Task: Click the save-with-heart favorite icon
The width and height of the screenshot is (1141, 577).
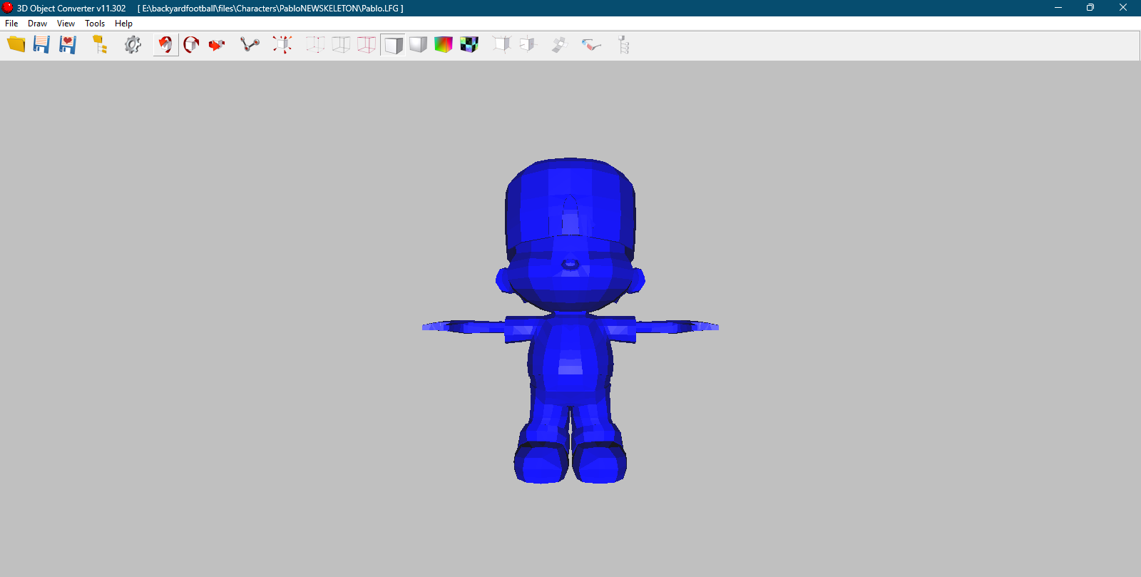Action: 67,45
